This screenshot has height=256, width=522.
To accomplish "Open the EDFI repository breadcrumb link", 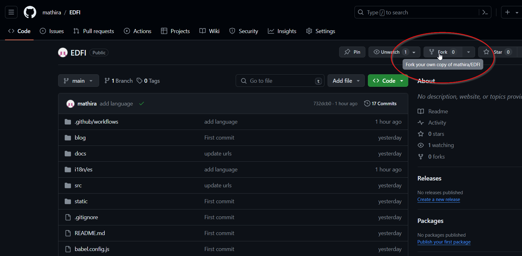I will click(x=75, y=12).
